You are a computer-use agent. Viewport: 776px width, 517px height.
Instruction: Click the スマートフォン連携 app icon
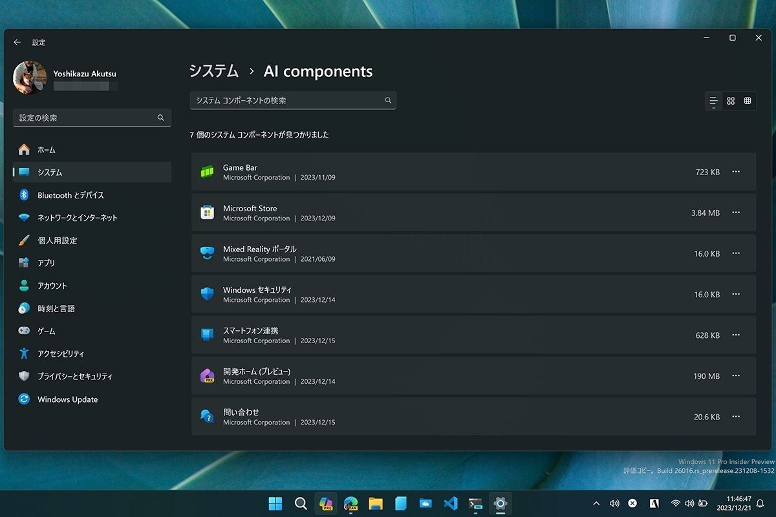pos(207,335)
